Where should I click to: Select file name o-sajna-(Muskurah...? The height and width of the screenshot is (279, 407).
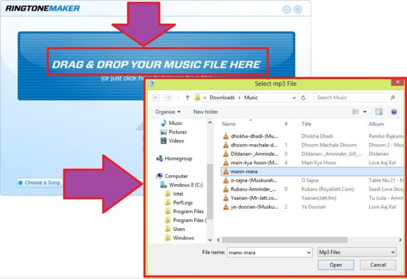254,180
